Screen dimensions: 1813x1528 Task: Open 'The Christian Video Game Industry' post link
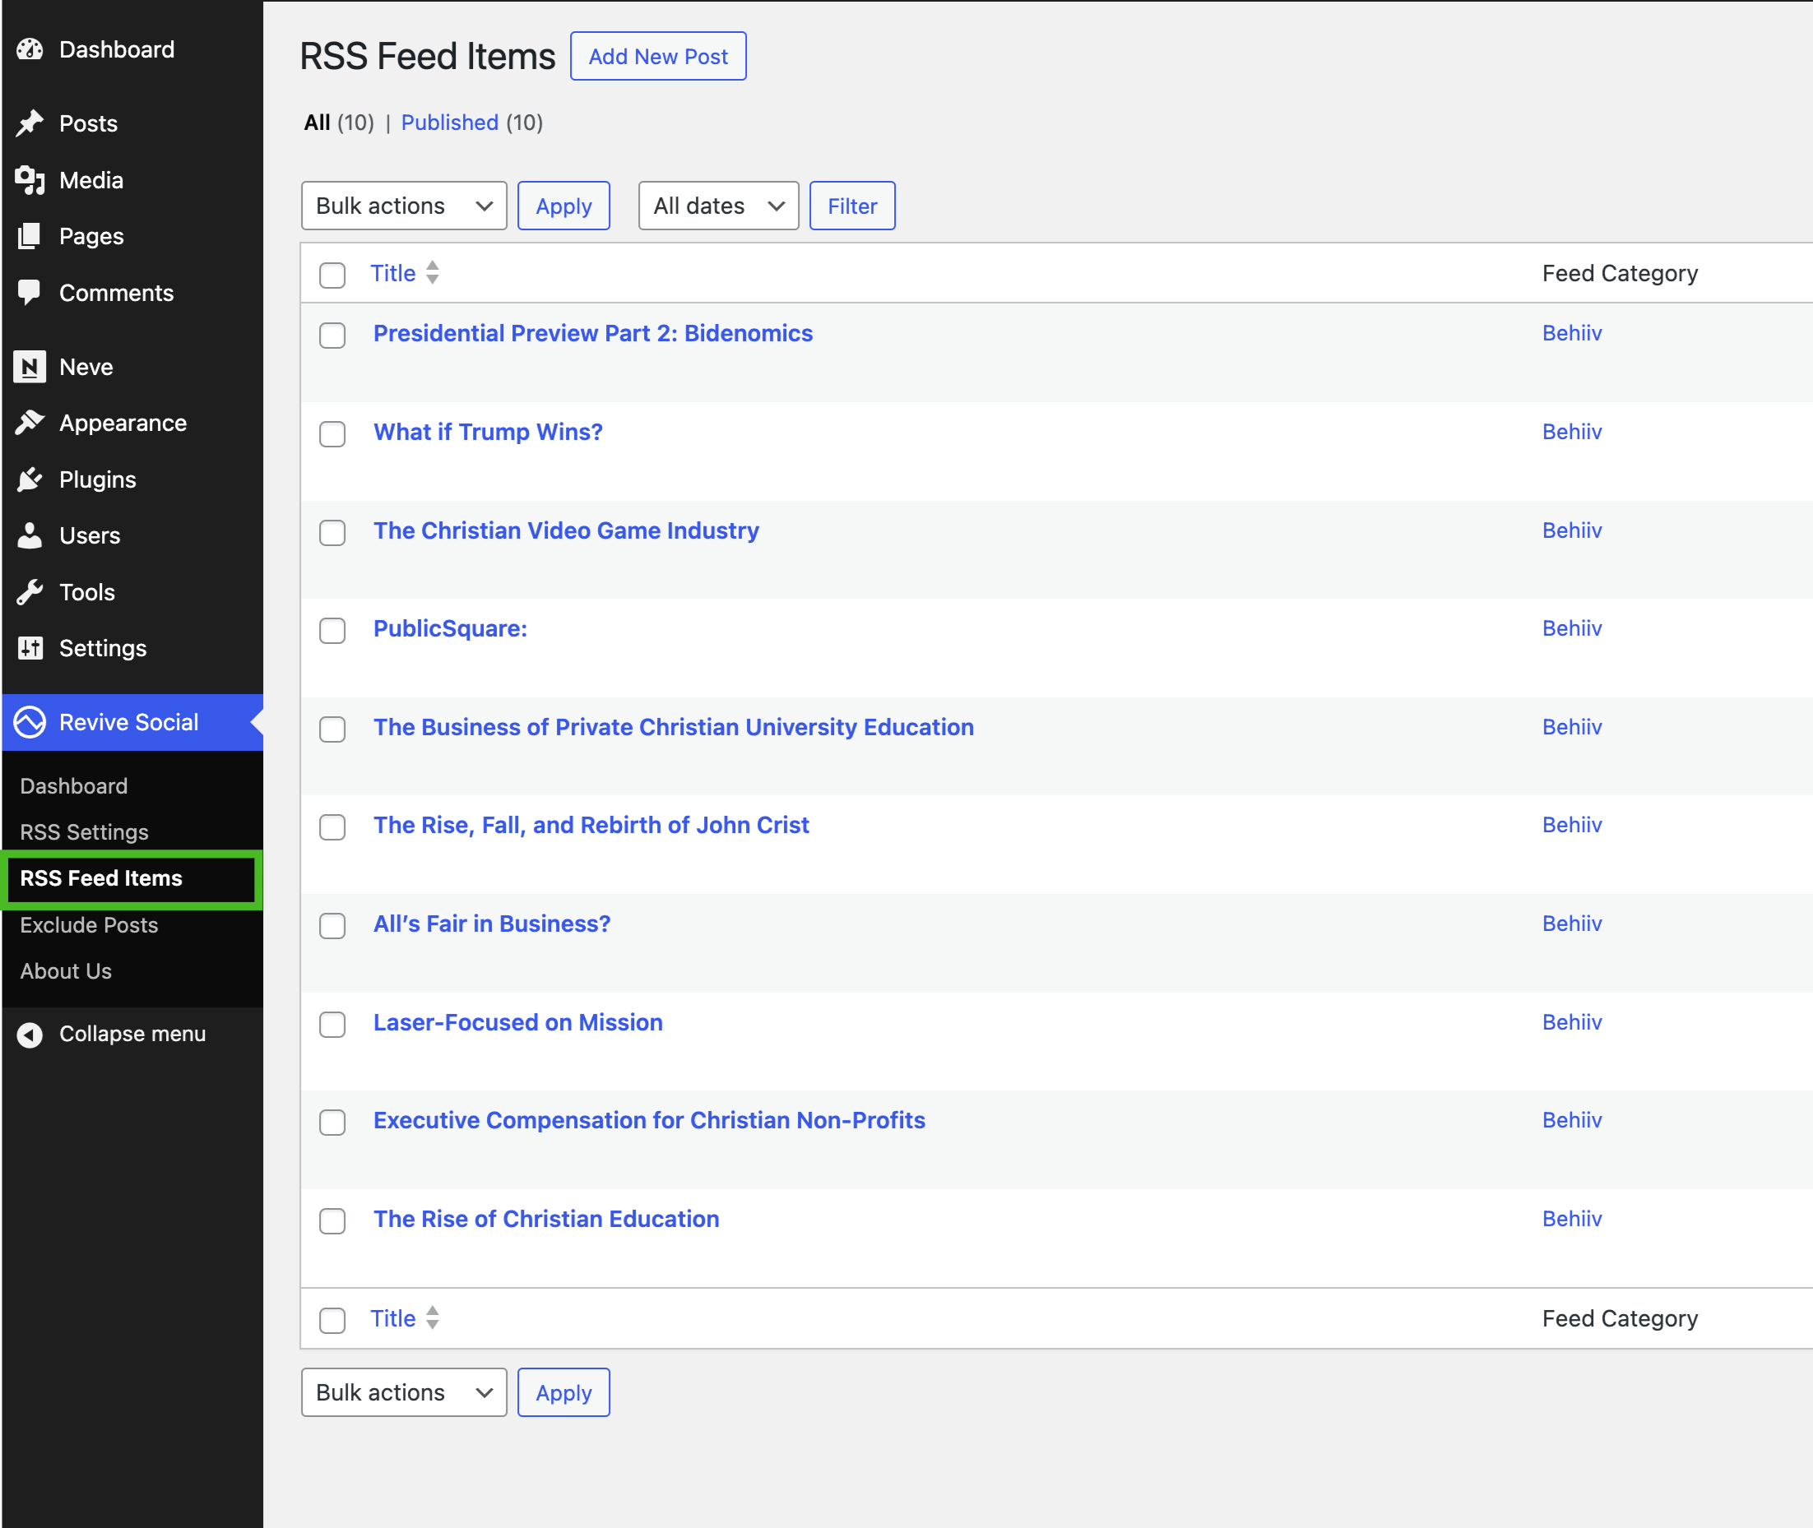click(x=566, y=530)
